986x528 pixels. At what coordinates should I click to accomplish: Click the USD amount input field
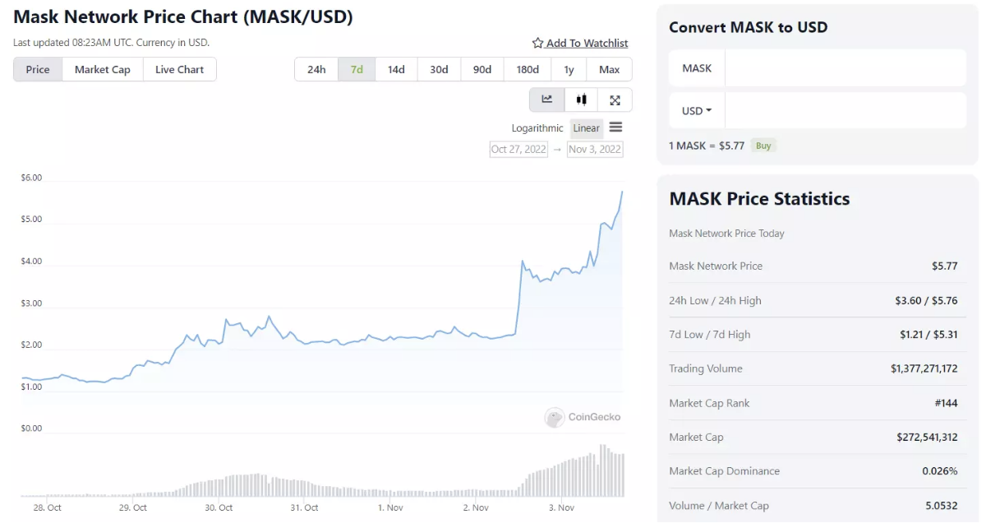pyautogui.click(x=845, y=111)
